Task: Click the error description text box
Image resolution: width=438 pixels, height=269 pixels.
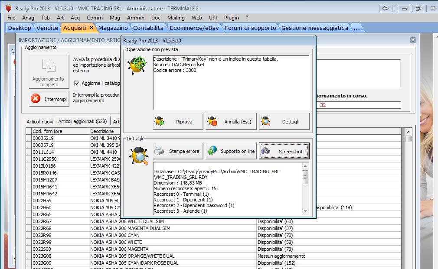Action: click(231, 83)
